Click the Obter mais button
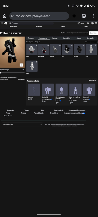 click(93, 33)
